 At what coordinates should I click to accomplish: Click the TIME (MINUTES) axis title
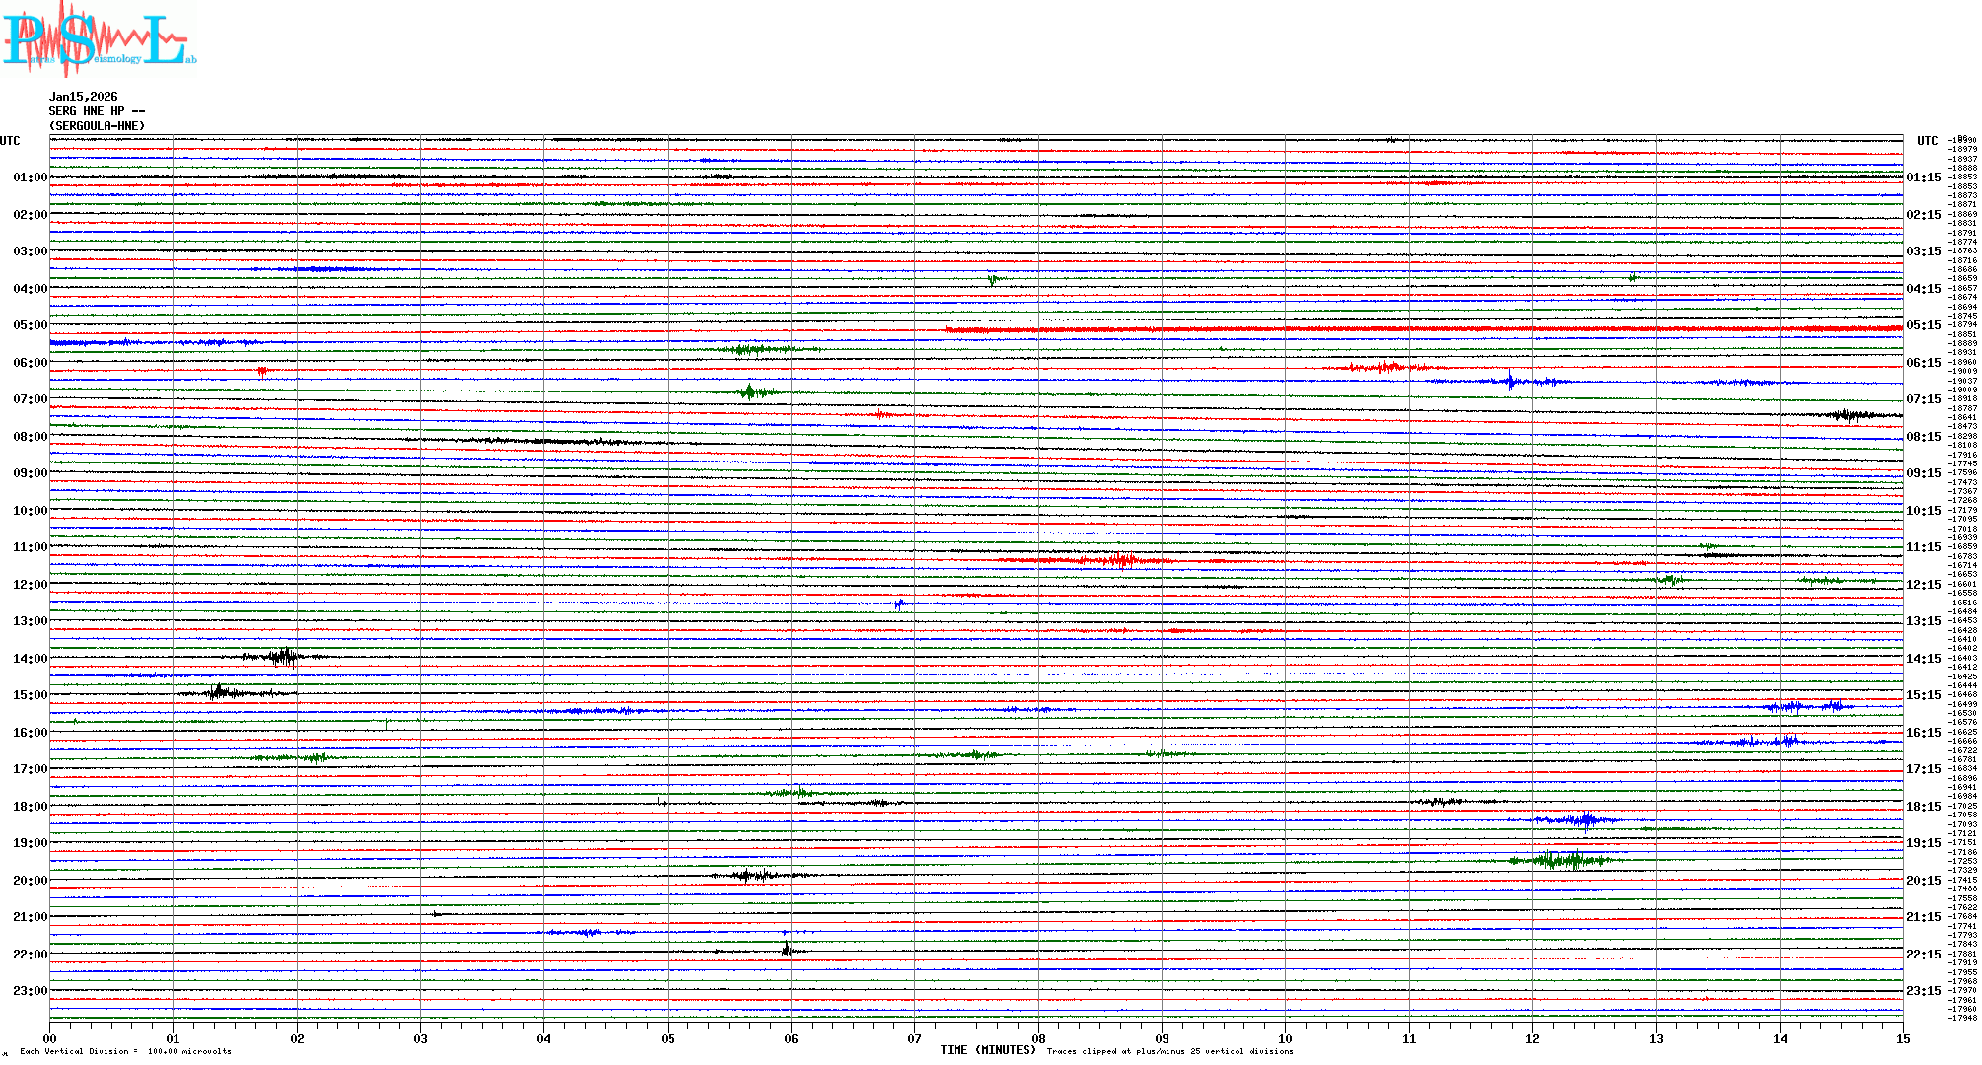[987, 1050]
